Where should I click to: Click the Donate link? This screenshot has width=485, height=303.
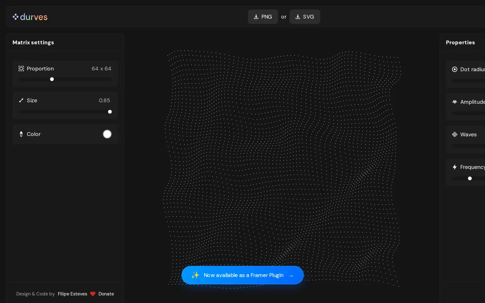(106, 294)
